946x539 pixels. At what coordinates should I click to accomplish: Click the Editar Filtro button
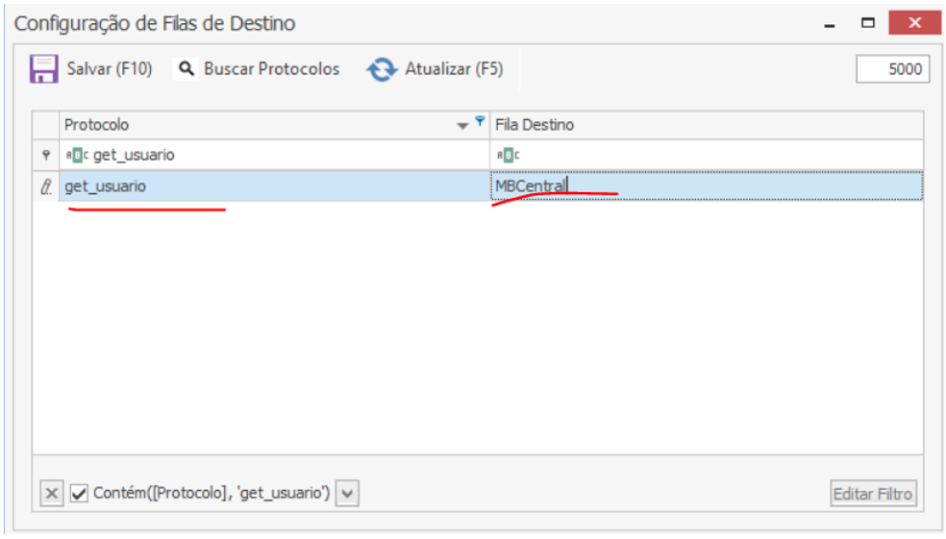pyautogui.click(x=874, y=494)
